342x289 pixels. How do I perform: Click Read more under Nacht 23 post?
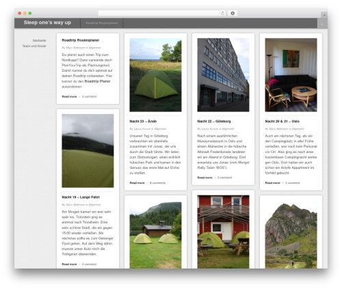[137, 183]
